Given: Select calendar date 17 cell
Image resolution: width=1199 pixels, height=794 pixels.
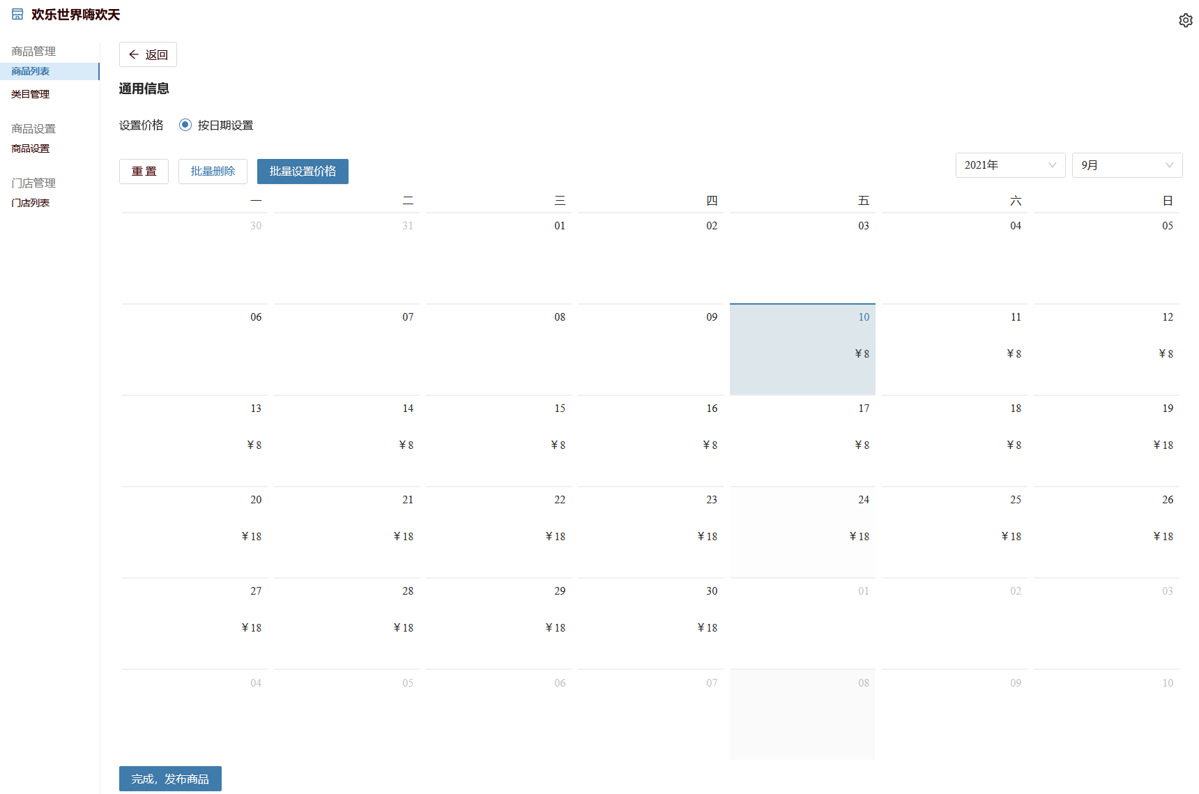Looking at the screenshot, I should [802, 441].
